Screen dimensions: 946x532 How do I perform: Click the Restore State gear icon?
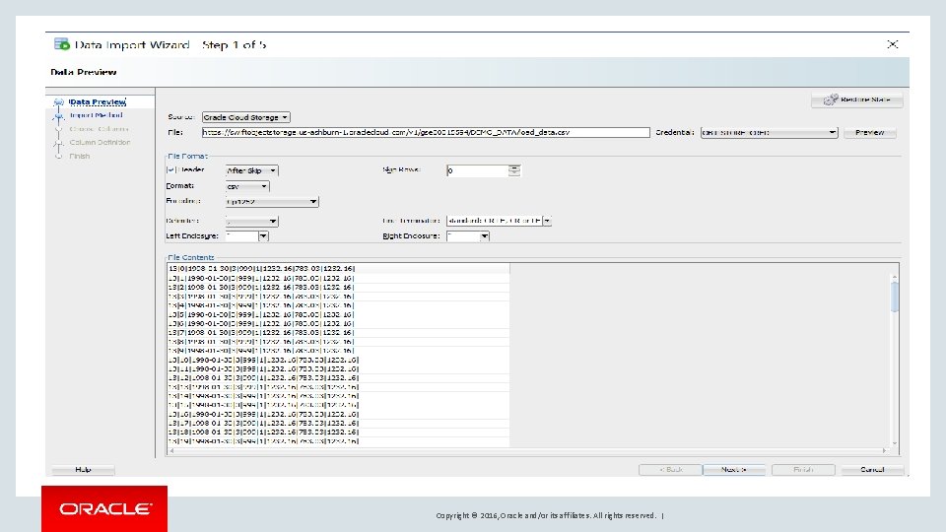(831, 100)
